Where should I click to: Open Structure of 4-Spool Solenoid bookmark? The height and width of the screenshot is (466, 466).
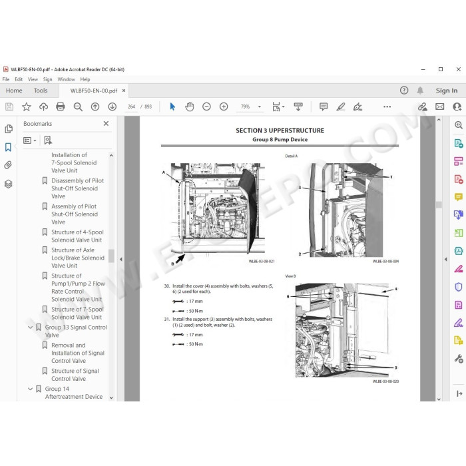tap(77, 236)
